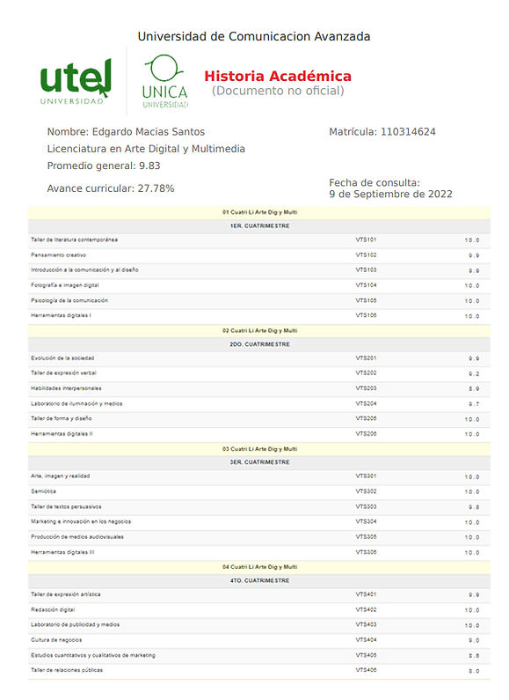
Task: Click course code VTS203
Action: point(366,388)
